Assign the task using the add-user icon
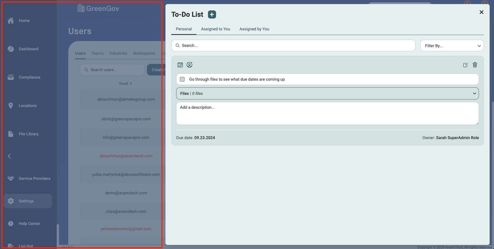This screenshot has width=494, height=249. [x=189, y=65]
